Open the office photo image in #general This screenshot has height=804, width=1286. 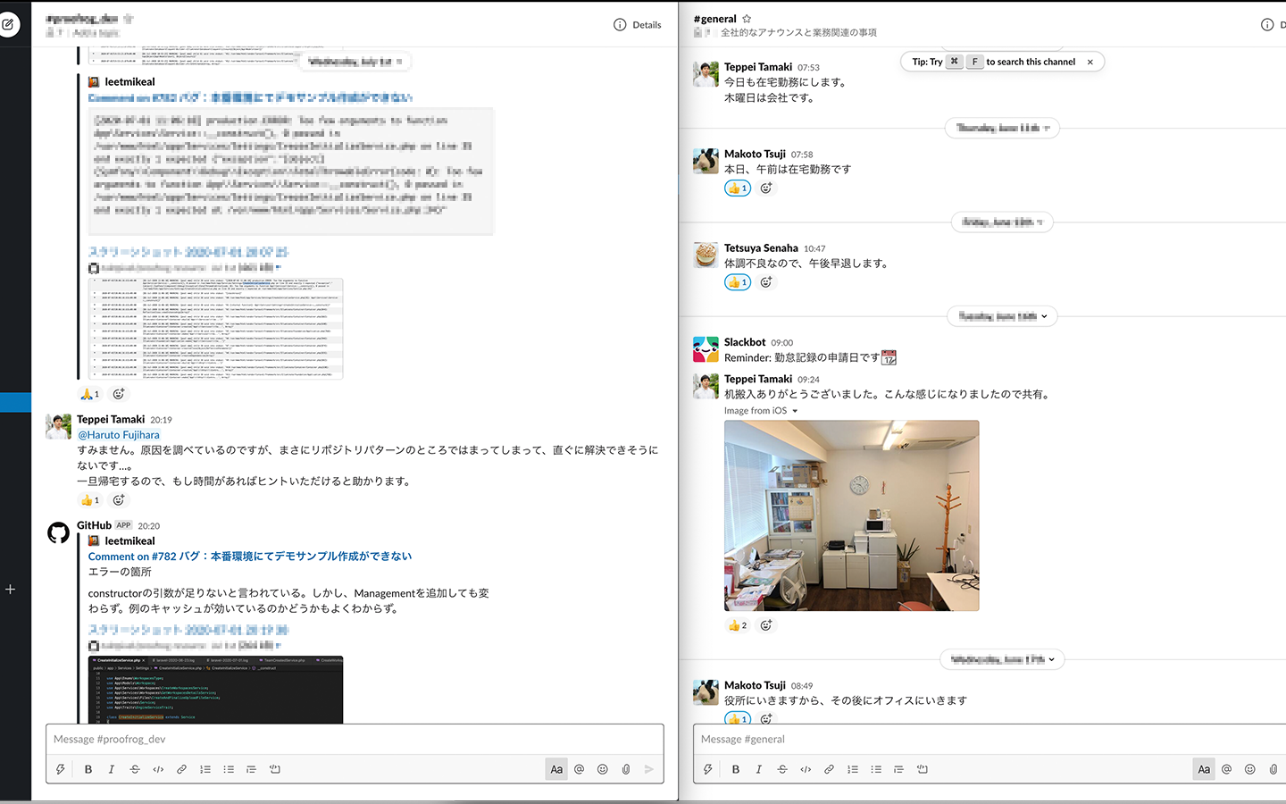(852, 515)
